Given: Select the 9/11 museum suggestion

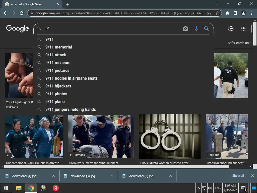Looking at the screenshot, I should point(123,63).
